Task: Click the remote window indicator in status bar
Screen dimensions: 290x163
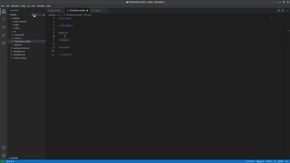Action: point(2,161)
